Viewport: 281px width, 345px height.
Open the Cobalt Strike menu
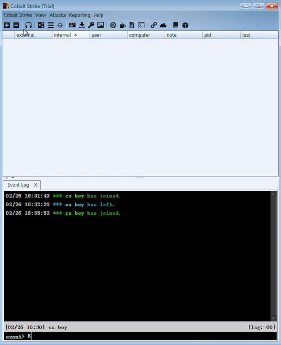pos(18,15)
